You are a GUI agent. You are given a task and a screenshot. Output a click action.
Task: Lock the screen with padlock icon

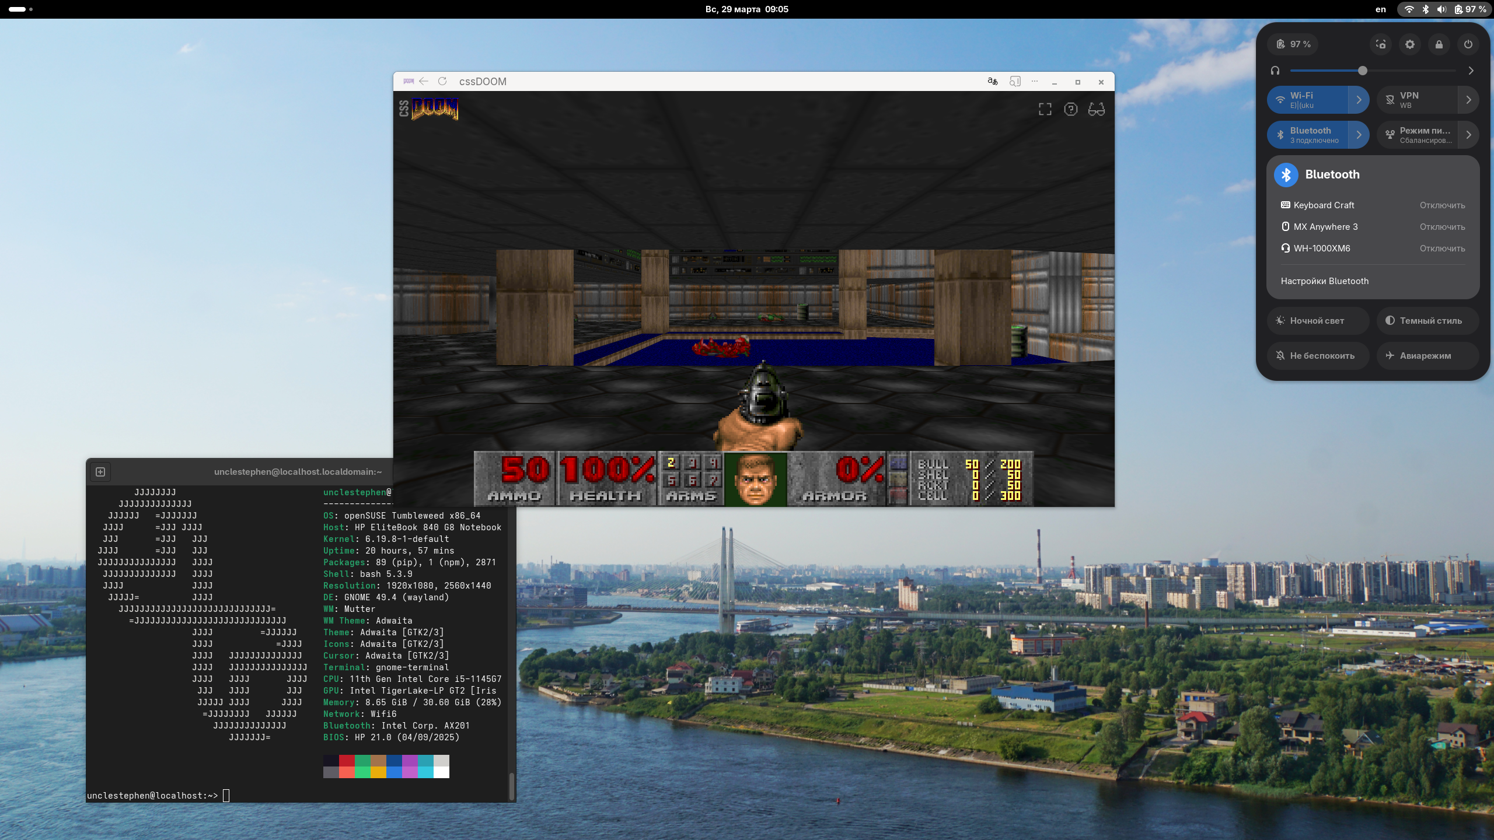(x=1439, y=44)
